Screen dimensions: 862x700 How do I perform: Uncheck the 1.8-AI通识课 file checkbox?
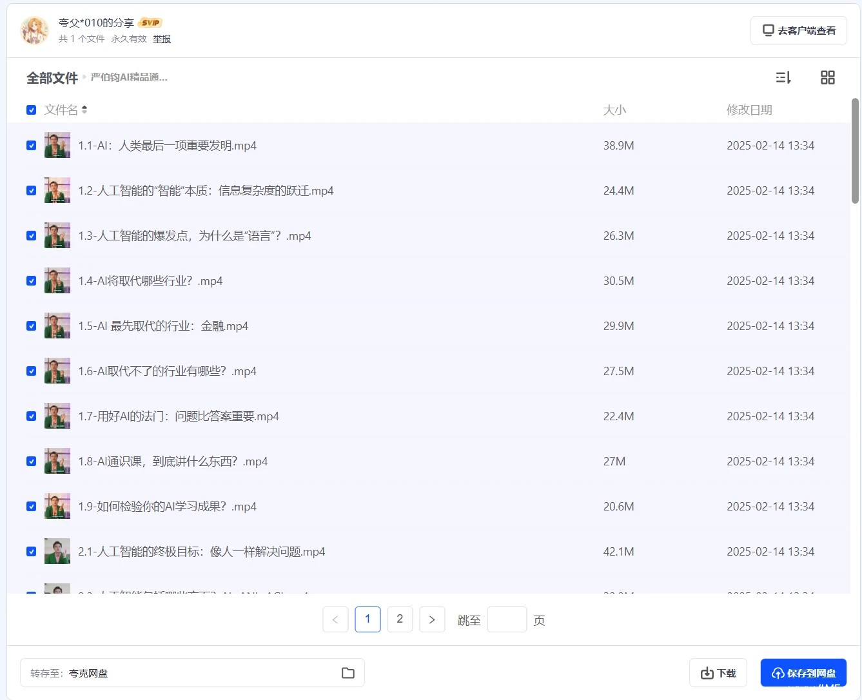click(31, 462)
